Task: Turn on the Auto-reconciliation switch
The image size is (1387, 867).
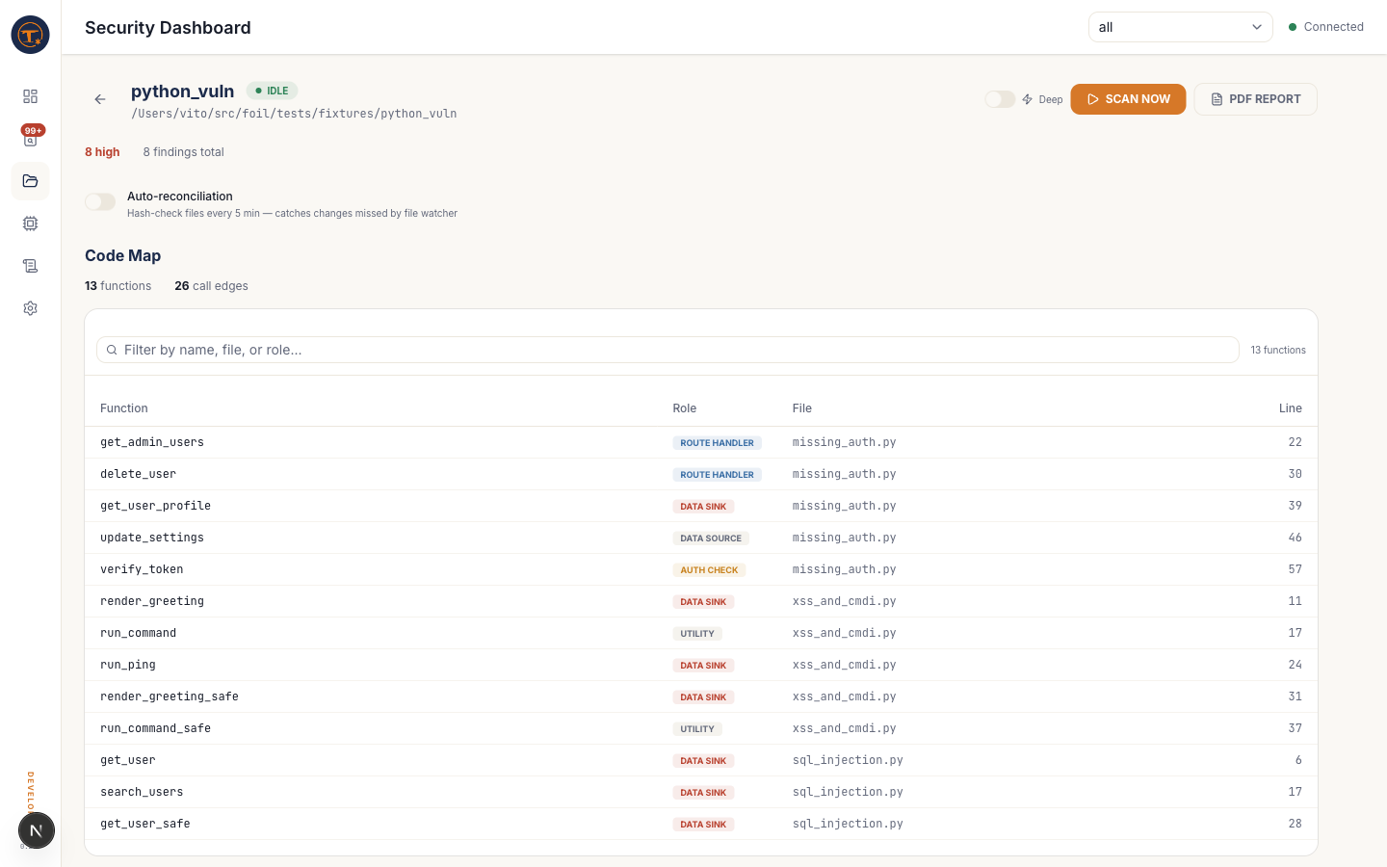Action: click(x=100, y=202)
